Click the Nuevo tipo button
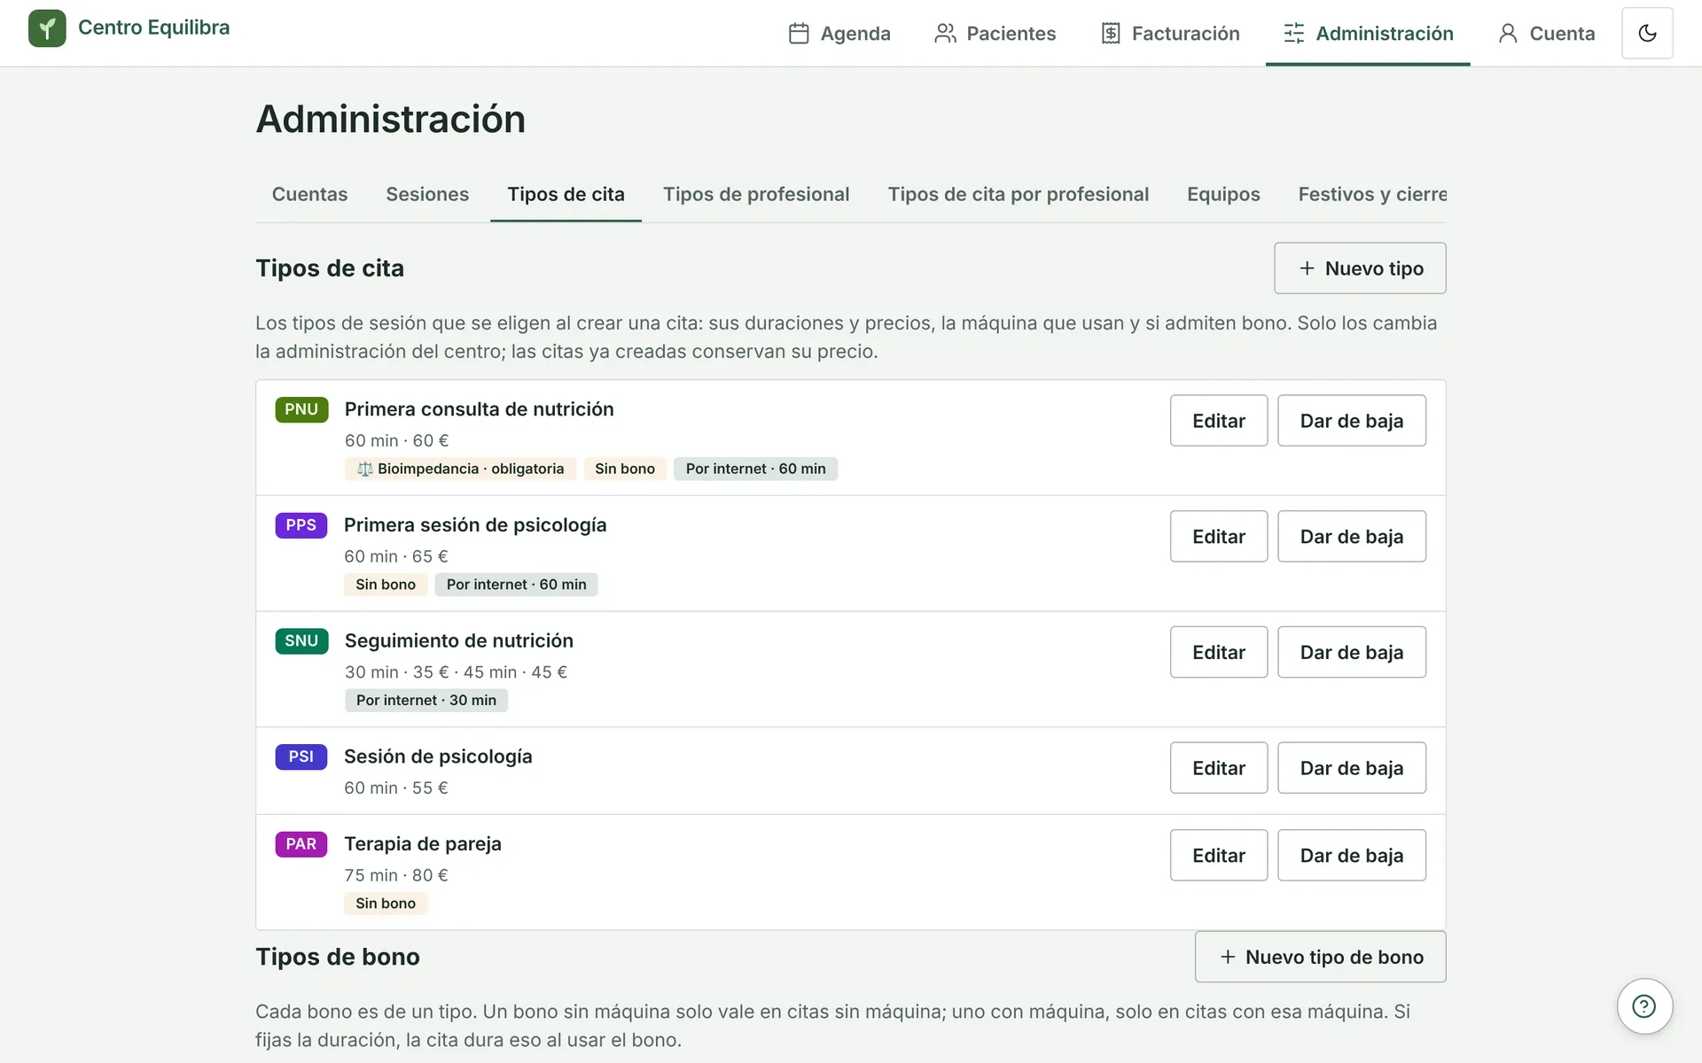Viewport: 1702px width, 1063px height. tap(1360, 268)
